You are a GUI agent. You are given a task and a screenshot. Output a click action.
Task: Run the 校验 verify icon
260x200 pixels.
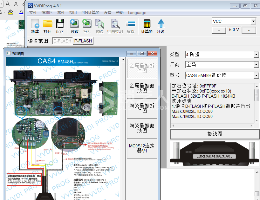99,26
